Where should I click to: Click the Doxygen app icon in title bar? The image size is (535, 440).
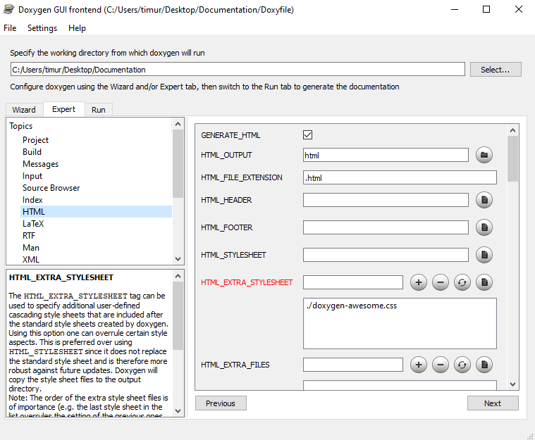9,9
